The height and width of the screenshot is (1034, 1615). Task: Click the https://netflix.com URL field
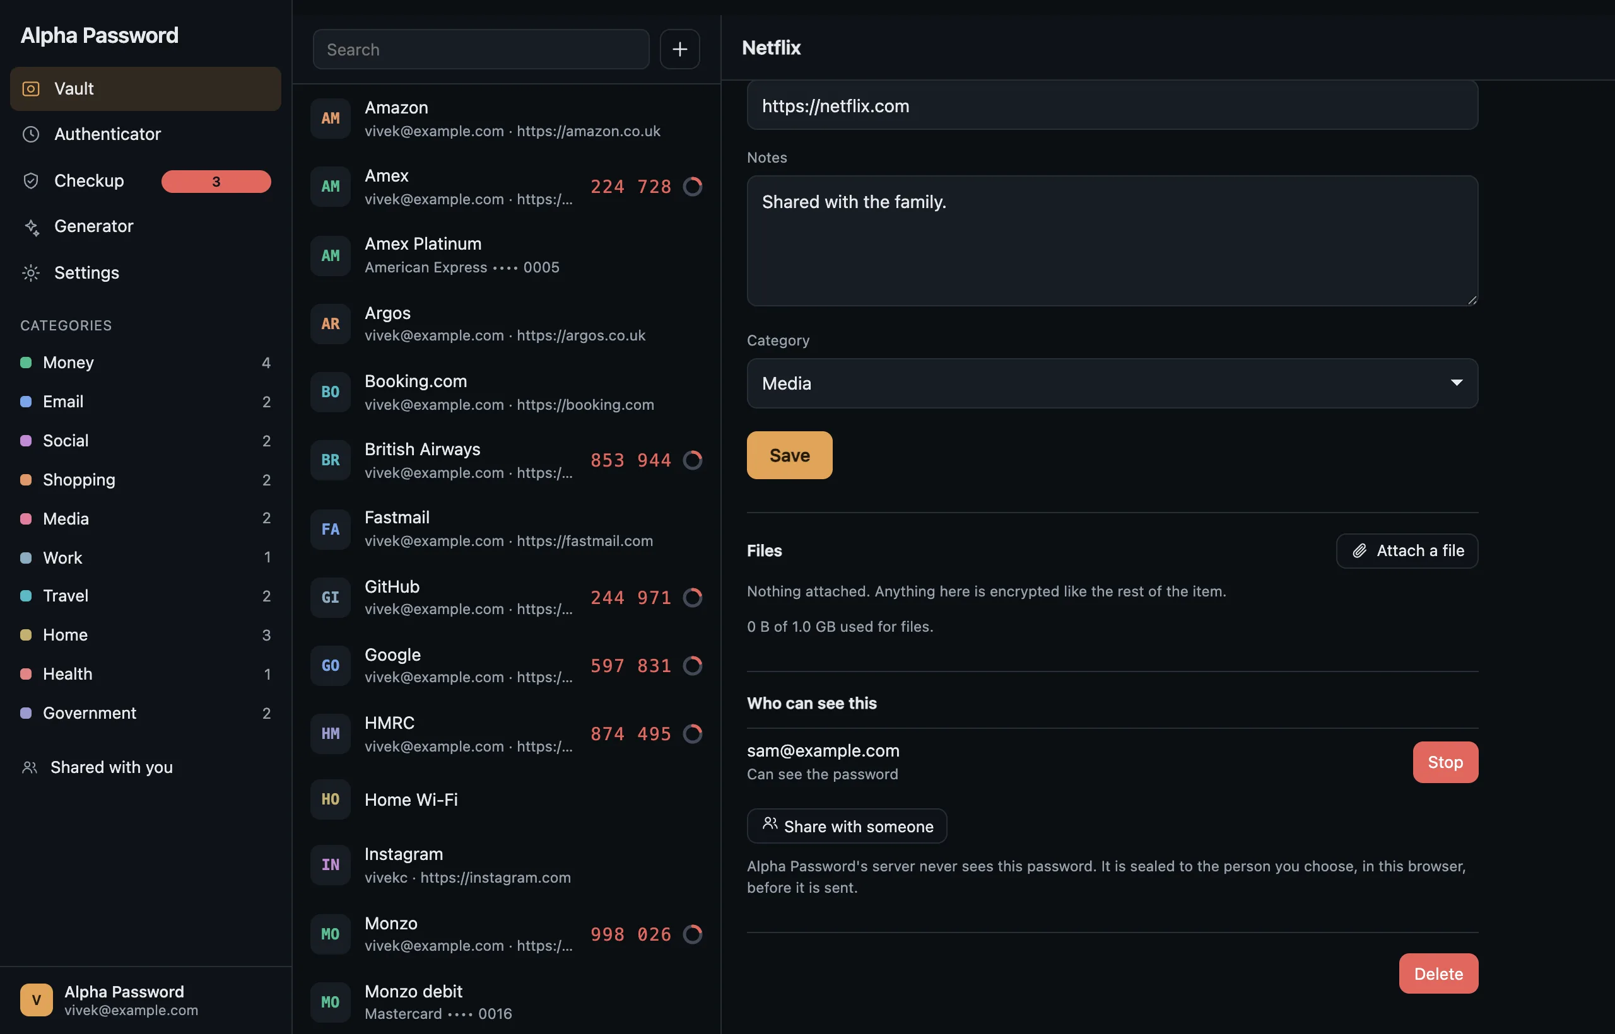[1112, 105]
